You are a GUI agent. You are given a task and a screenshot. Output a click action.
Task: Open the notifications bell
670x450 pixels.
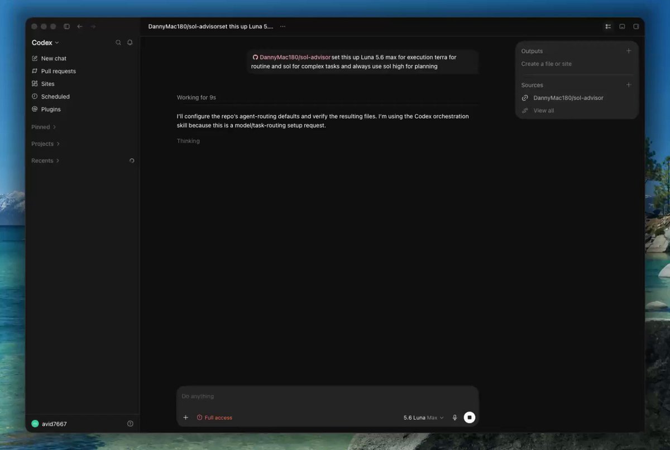pos(130,42)
